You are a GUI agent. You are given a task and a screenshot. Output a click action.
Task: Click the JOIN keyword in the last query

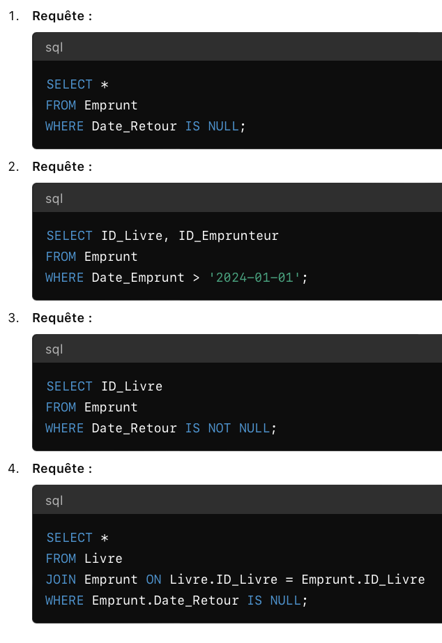point(61,580)
